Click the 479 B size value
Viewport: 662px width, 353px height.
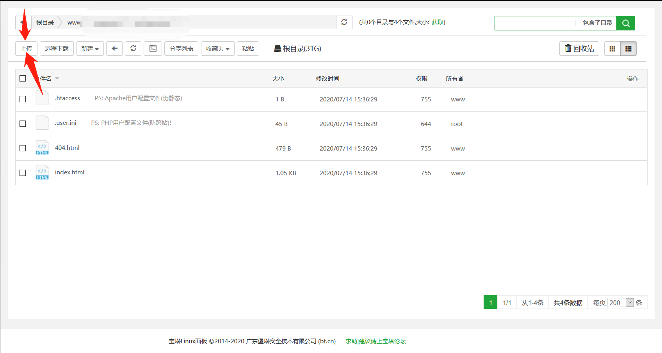coord(283,148)
